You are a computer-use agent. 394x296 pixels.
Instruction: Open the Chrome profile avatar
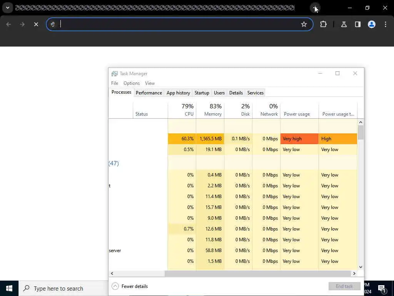tap(372, 24)
